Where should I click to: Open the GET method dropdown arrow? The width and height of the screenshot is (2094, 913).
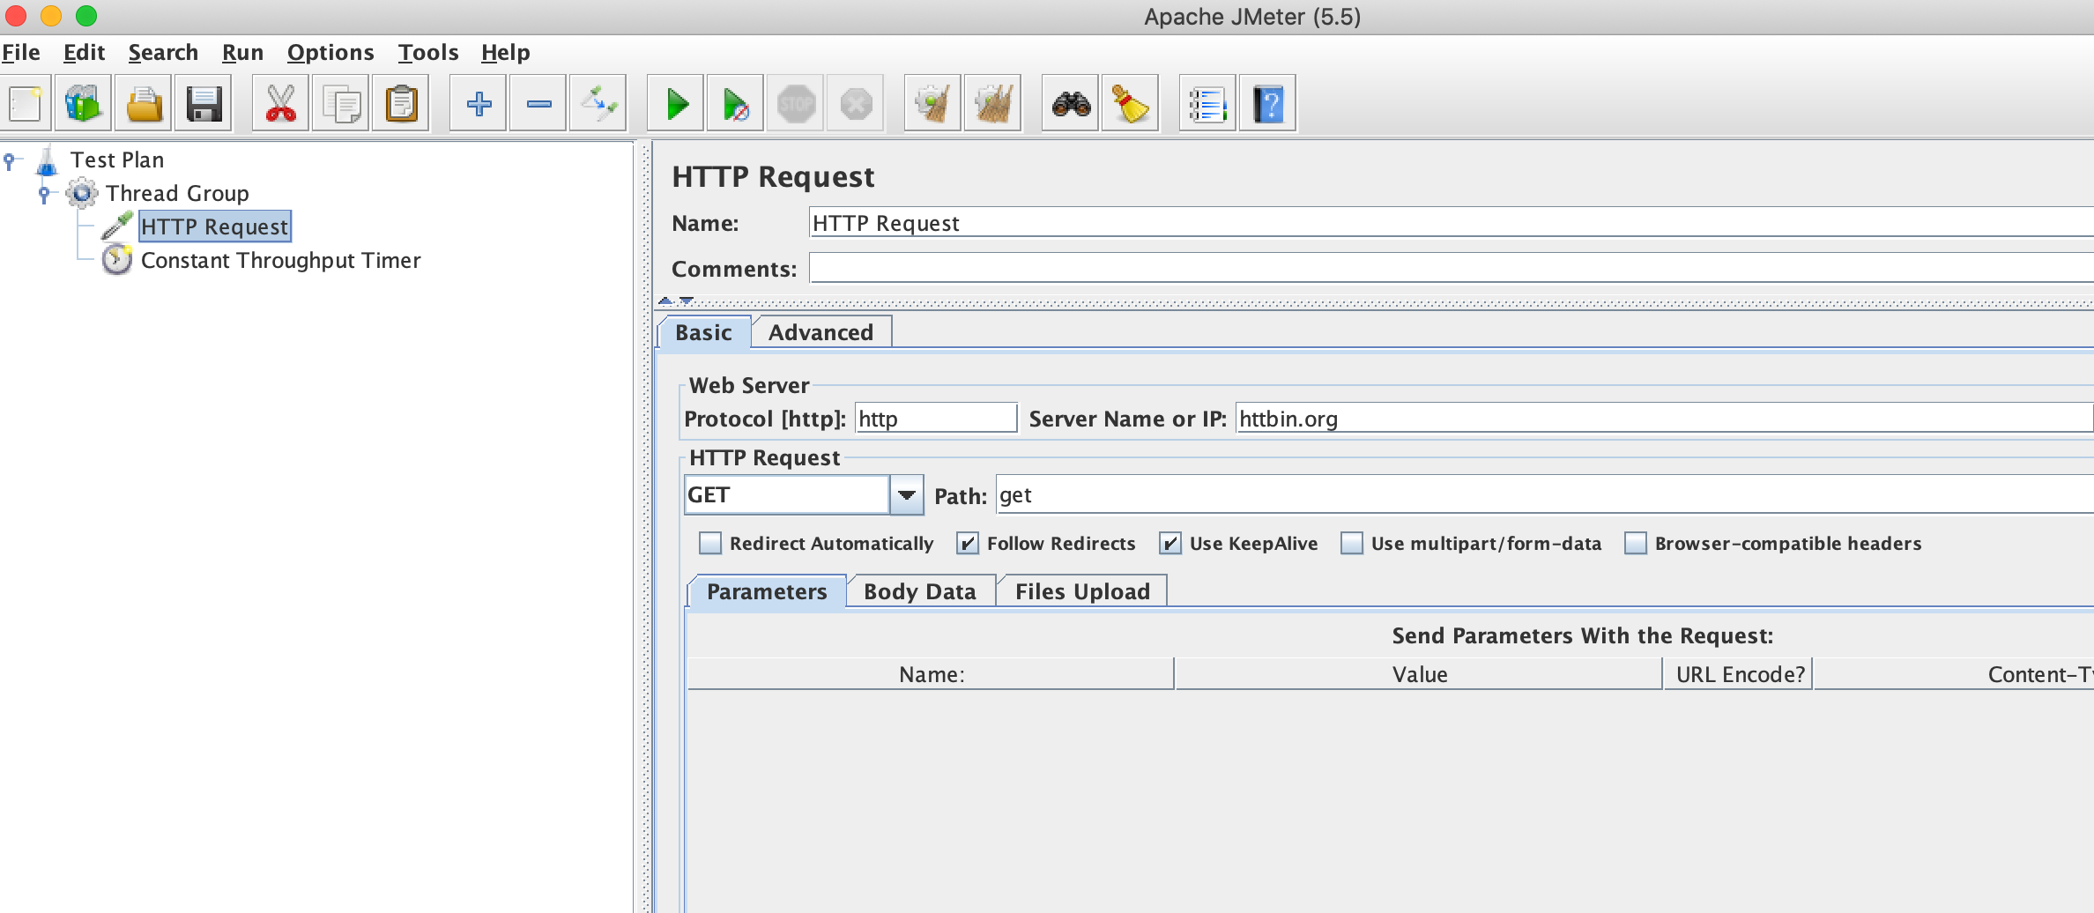click(x=906, y=495)
